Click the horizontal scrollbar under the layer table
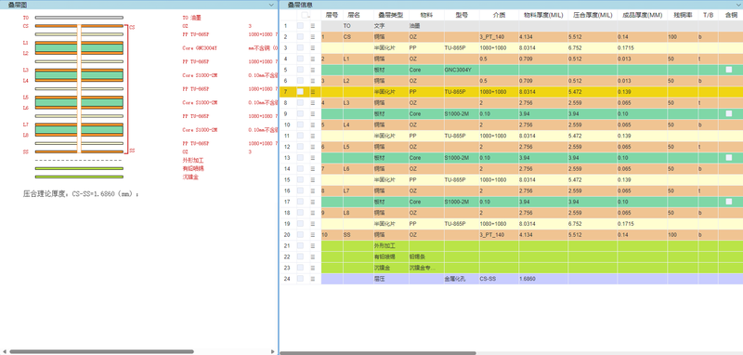743x355 pixels. pyautogui.click(x=378, y=353)
